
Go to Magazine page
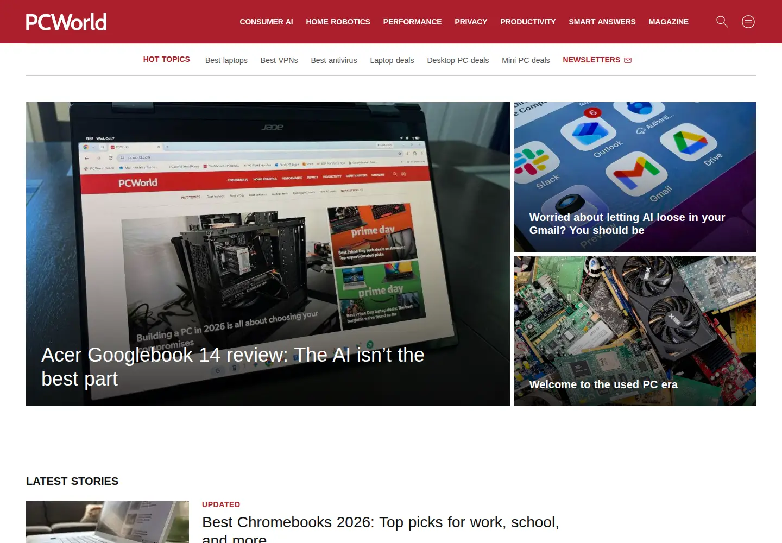(x=669, y=22)
